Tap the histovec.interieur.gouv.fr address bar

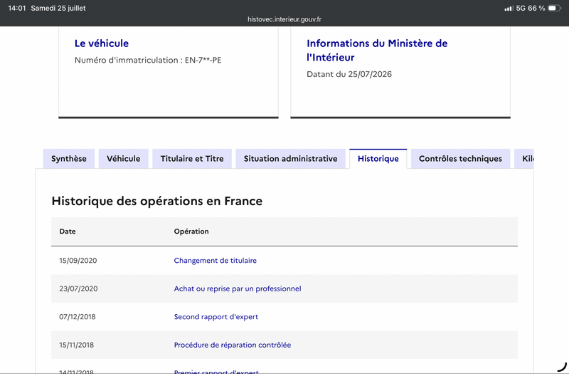284,19
